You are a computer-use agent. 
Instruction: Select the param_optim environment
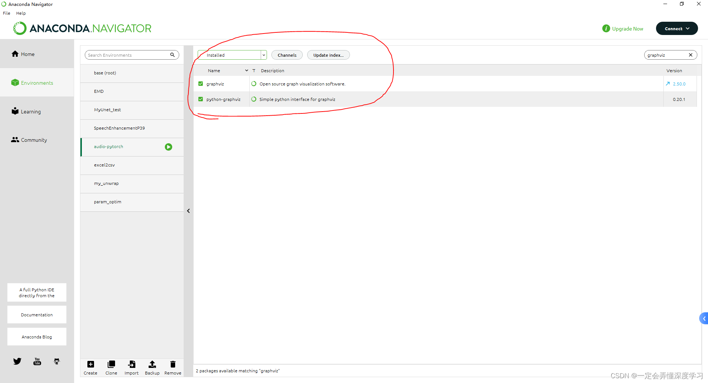coord(132,202)
